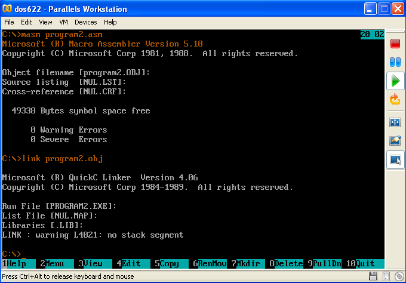Click the full screen mode icon
The image size is (406, 283).
tap(395, 122)
